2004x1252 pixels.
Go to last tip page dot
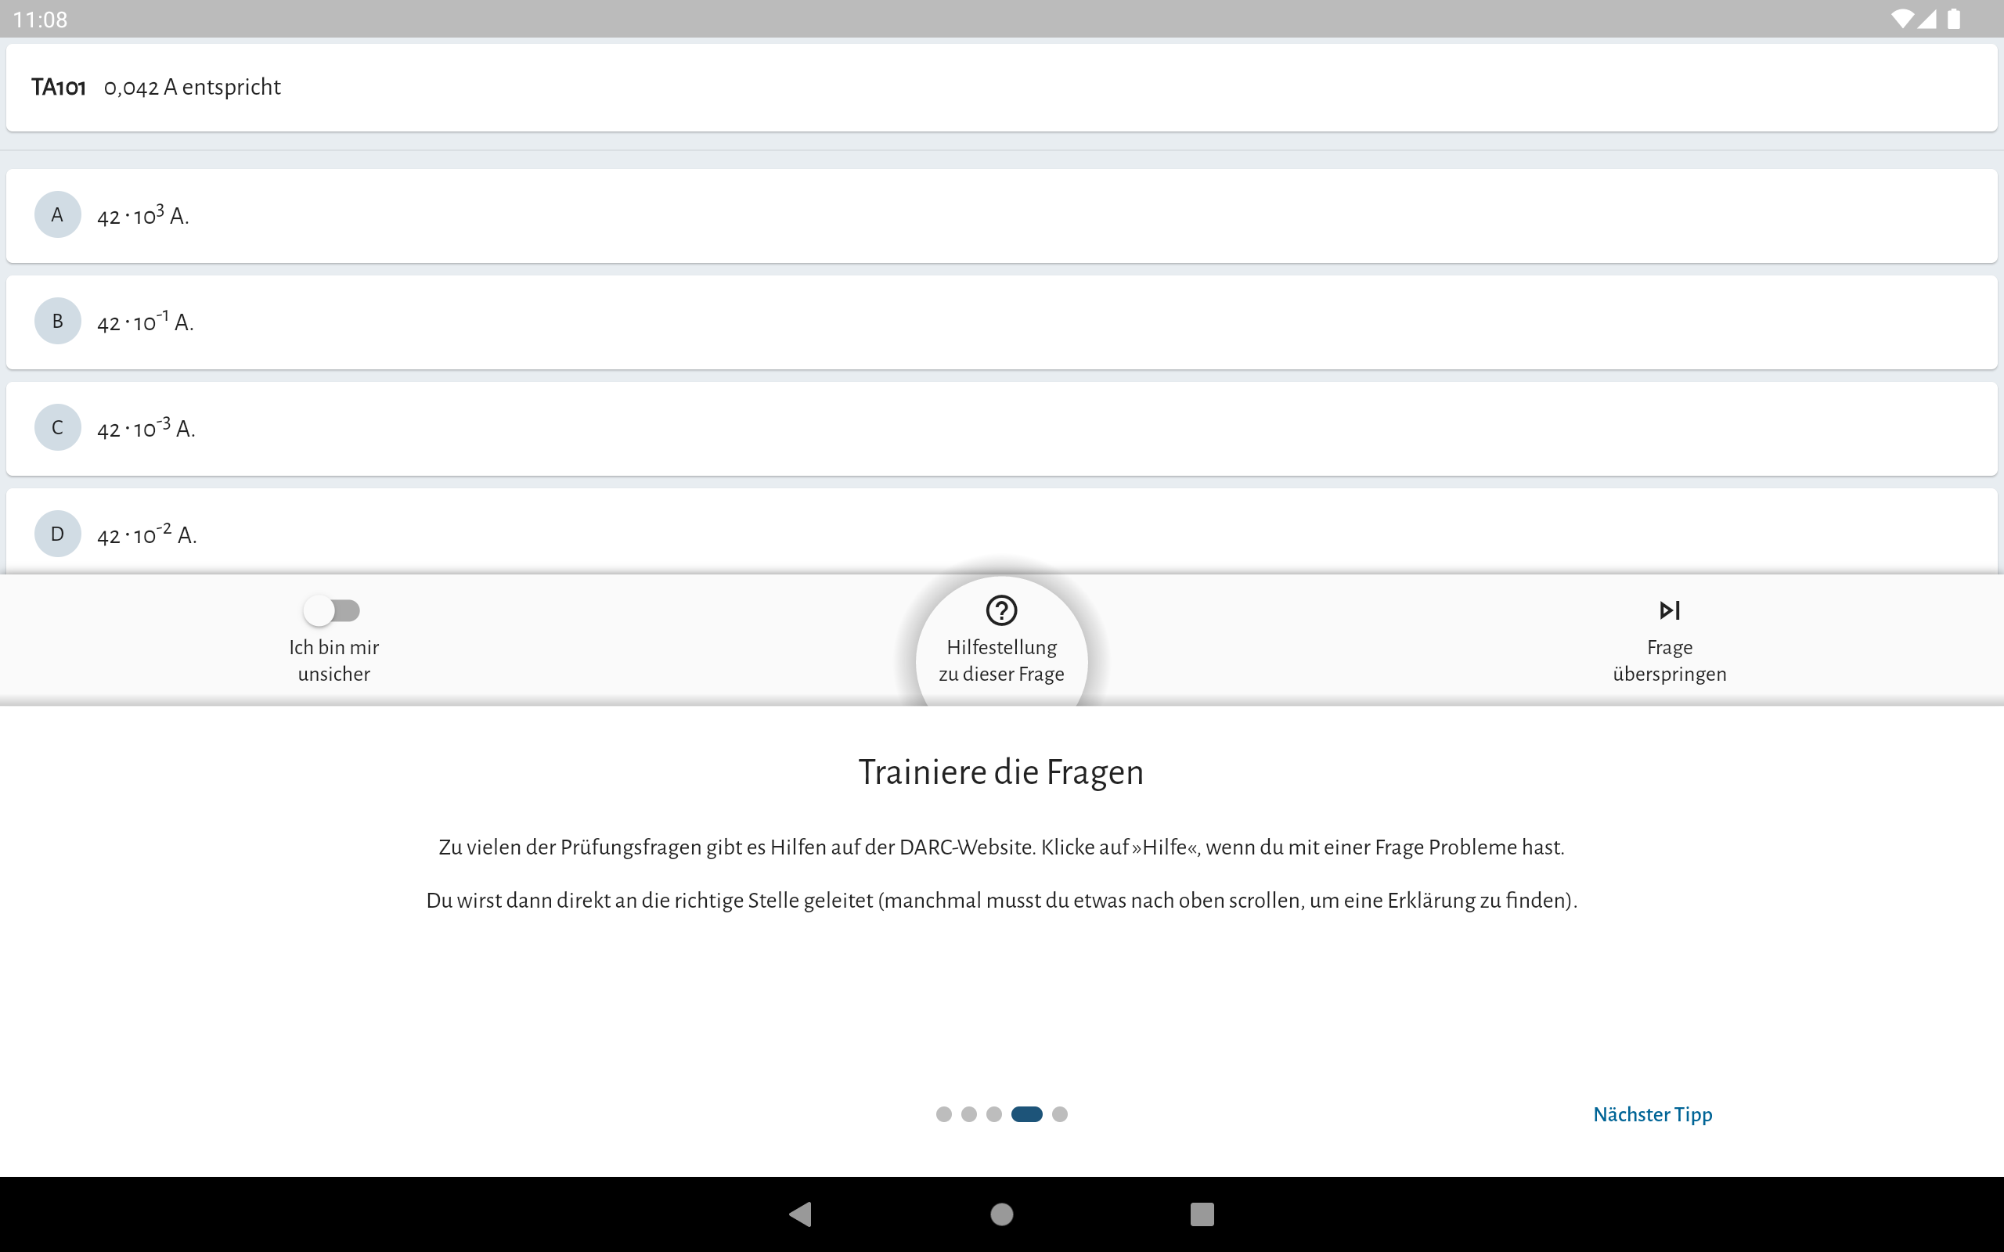pyautogui.click(x=1060, y=1113)
